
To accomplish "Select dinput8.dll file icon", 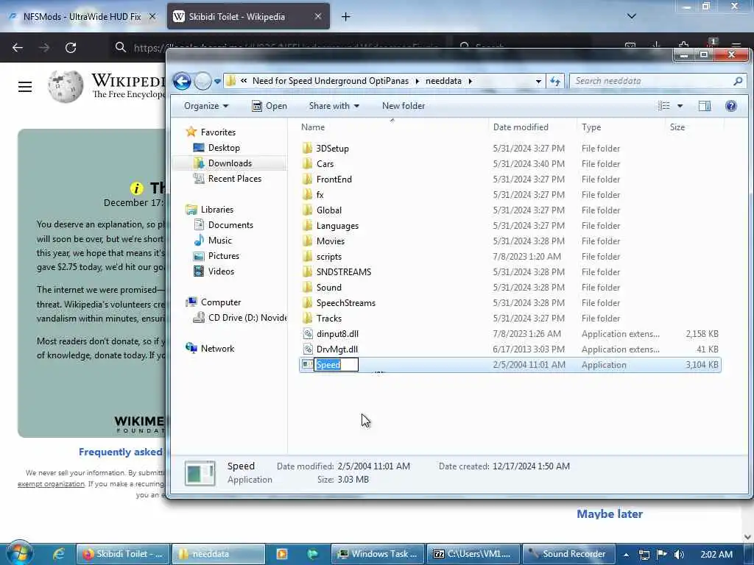I will [x=308, y=333].
